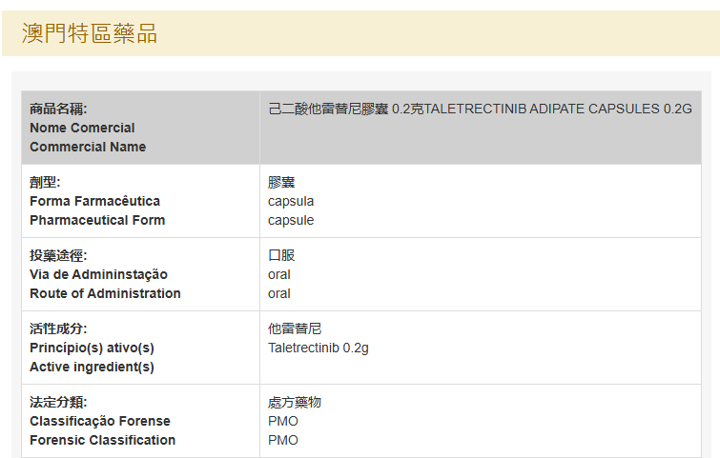This screenshot has width=720, height=458.
Task: Click the 劑型 field label
Action: (x=45, y=182)
